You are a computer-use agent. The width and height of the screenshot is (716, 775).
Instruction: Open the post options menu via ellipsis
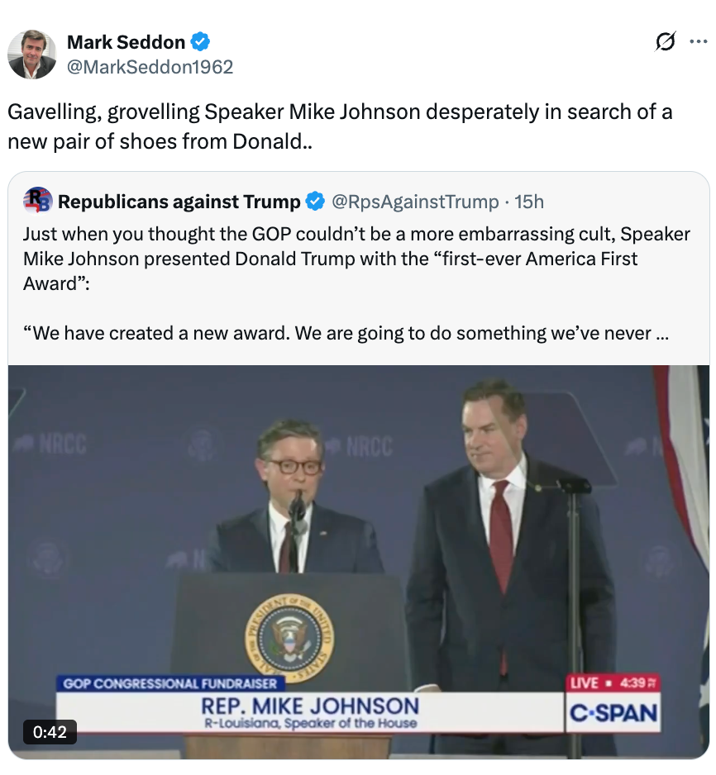[x=699, y=40]
